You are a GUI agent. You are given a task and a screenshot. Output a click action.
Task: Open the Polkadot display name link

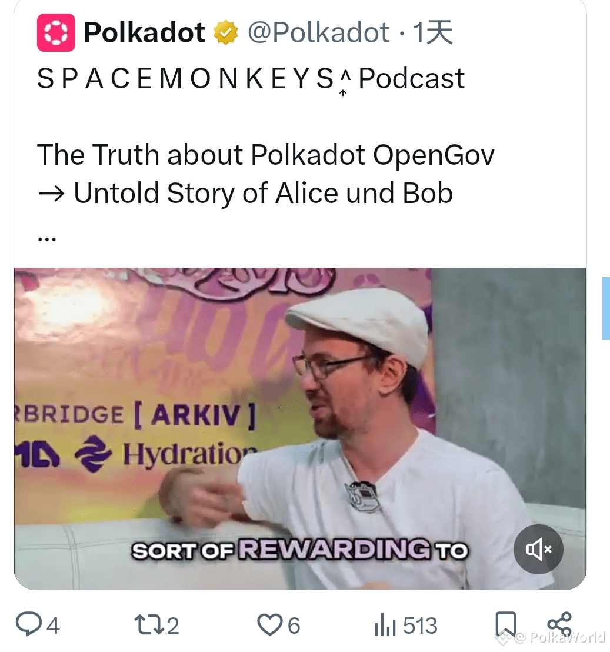click(145, 32)
